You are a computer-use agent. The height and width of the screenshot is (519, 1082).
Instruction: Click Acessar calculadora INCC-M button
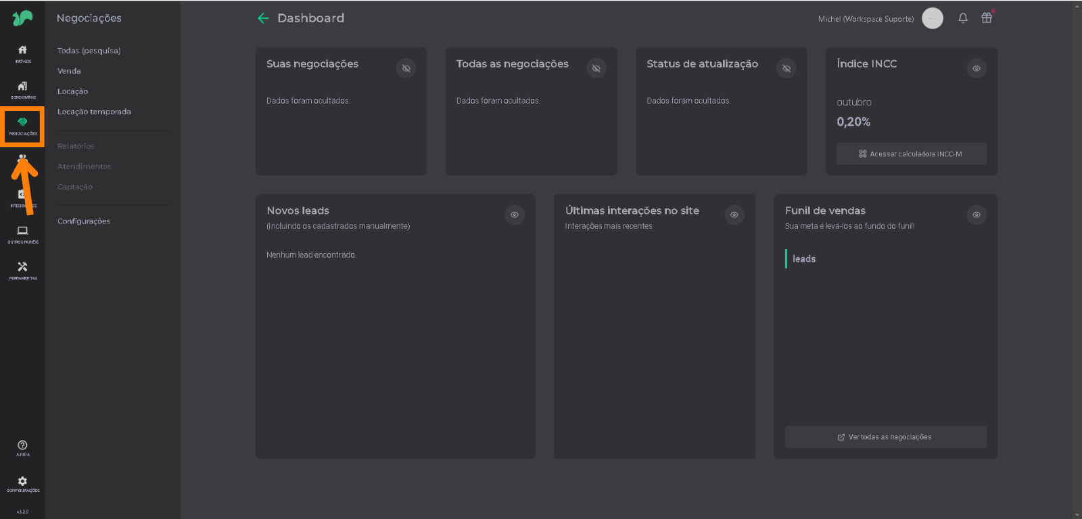pyautogui.click(x=912, y=154)
